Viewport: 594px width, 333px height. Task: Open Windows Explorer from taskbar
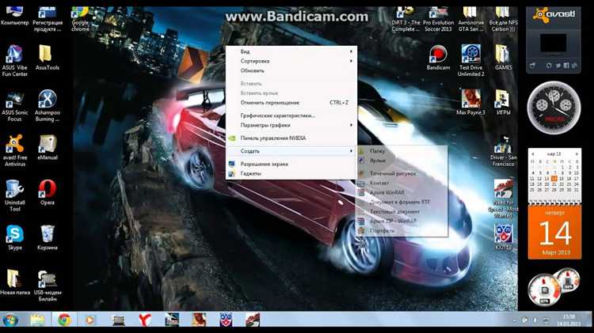point(37,320)
